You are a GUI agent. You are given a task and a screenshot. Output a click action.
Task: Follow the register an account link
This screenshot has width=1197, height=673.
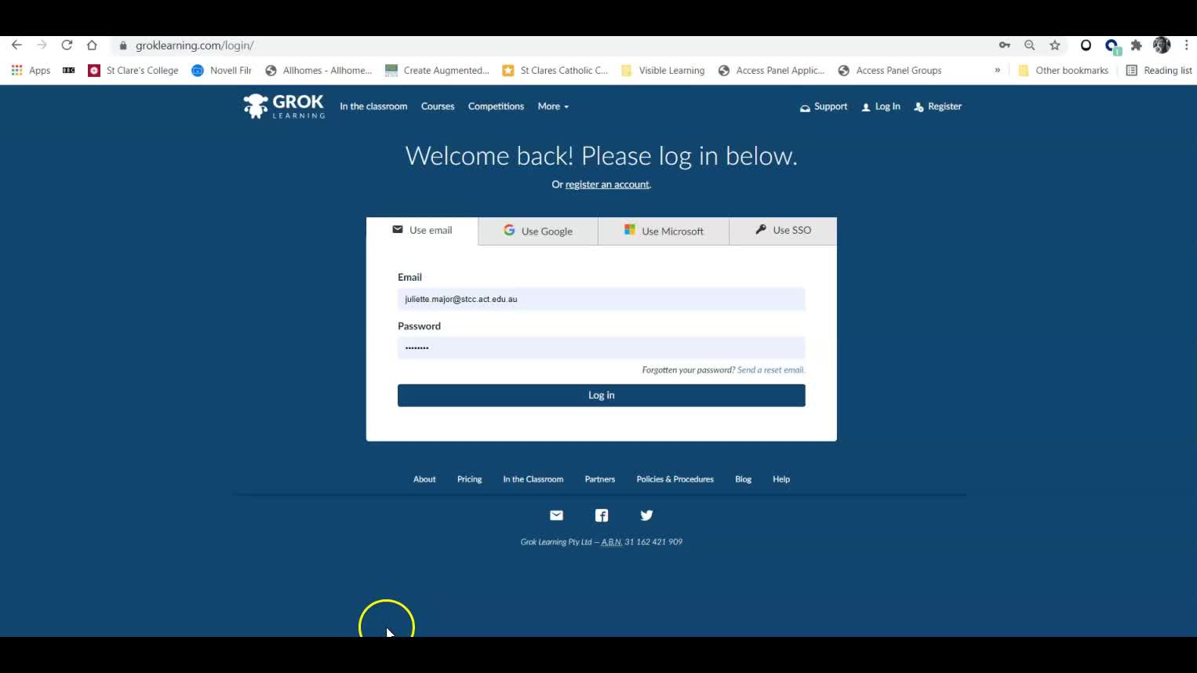pyautogui.click(x=607, y=184)
